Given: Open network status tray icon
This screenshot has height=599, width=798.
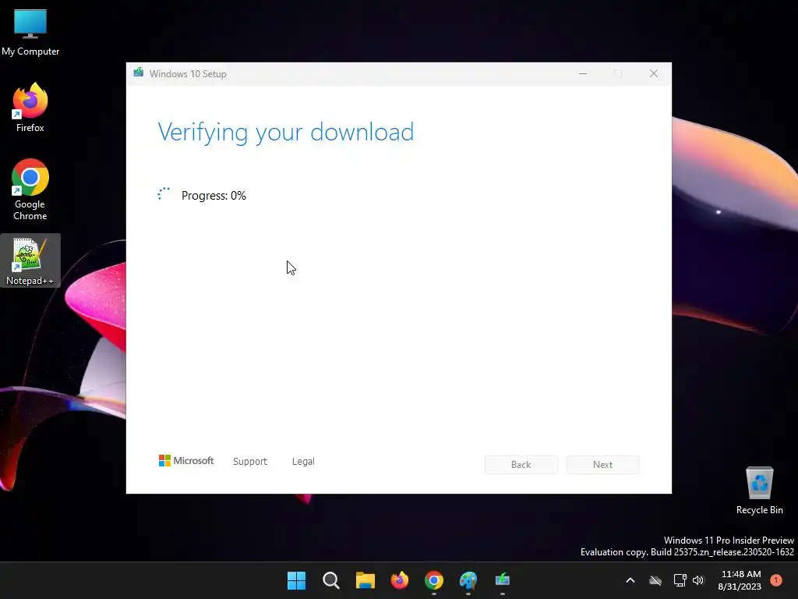Looking at the screenshot, I should [x=680, y=580].
